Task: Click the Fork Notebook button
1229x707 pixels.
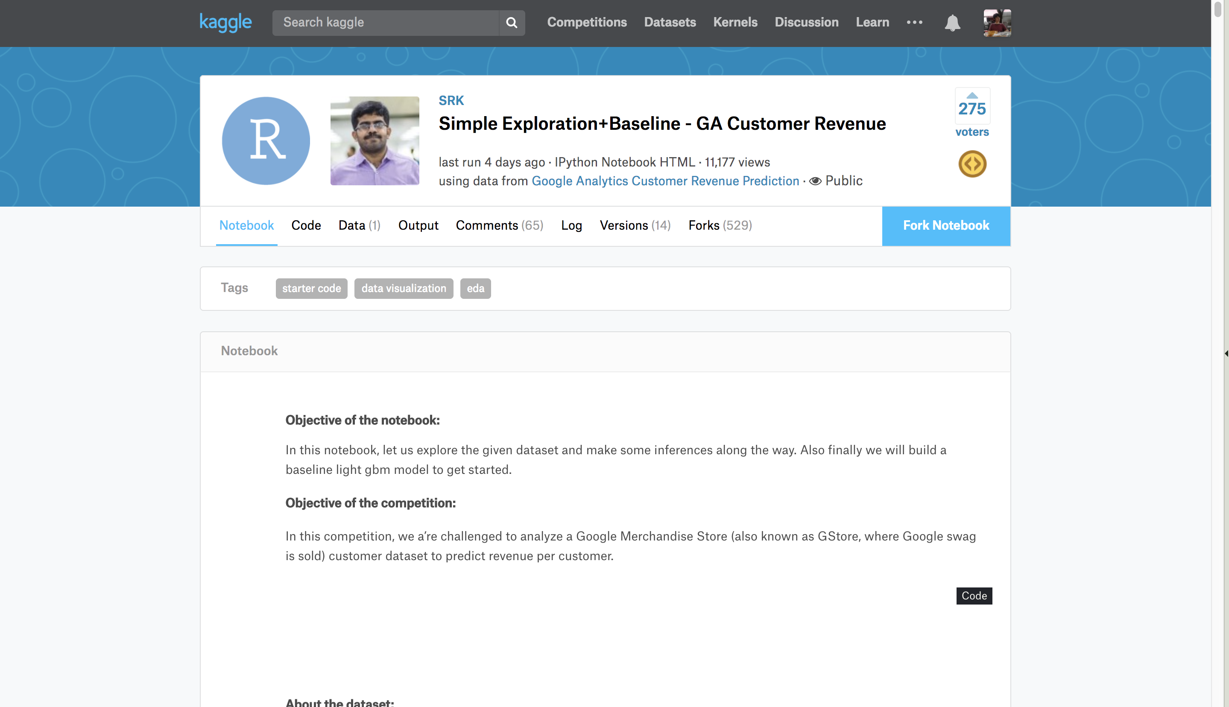Action: 946,226
